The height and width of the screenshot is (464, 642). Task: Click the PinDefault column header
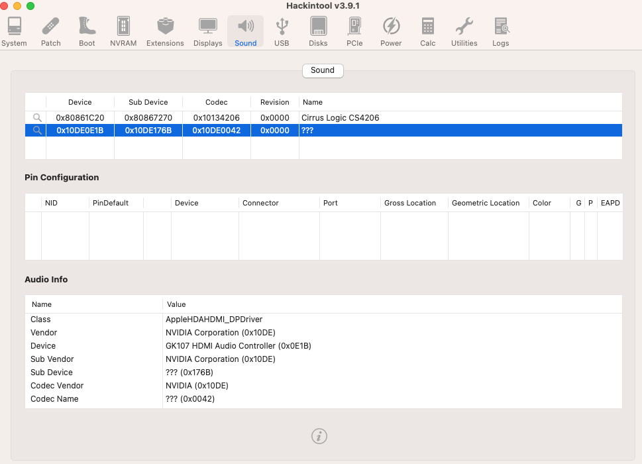click(x=110, y=203)
